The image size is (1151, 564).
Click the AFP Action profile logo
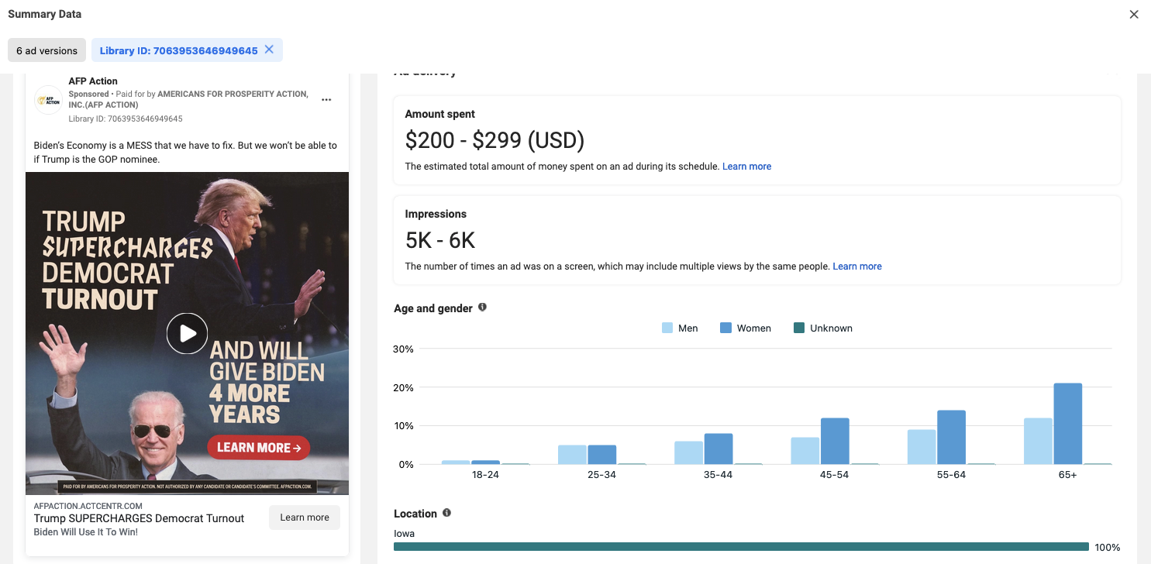(x=48, y=100)
